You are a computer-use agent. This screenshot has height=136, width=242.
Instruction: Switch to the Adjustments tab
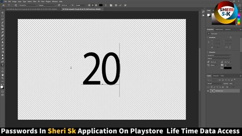point(219,29)
